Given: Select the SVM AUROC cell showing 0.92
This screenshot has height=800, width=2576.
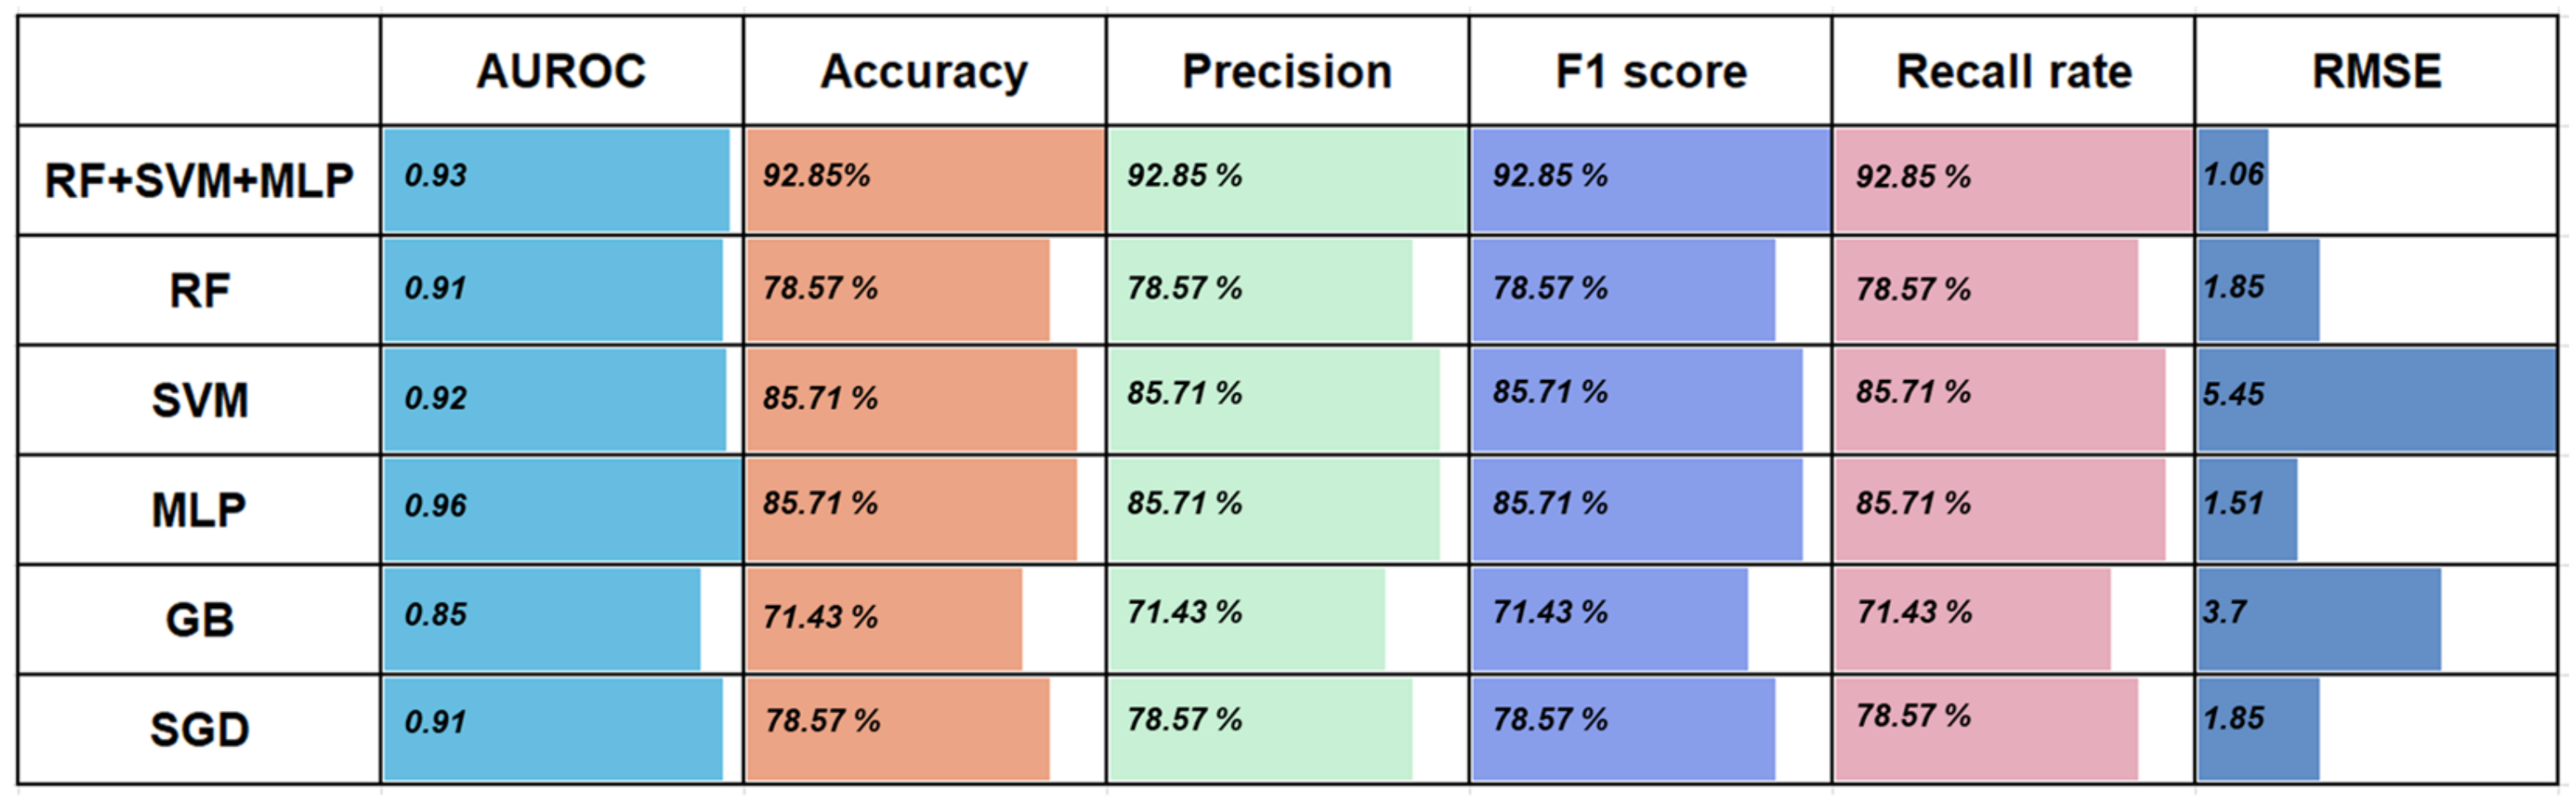Looking at the screenshot, I should click(x=561, y=399).
